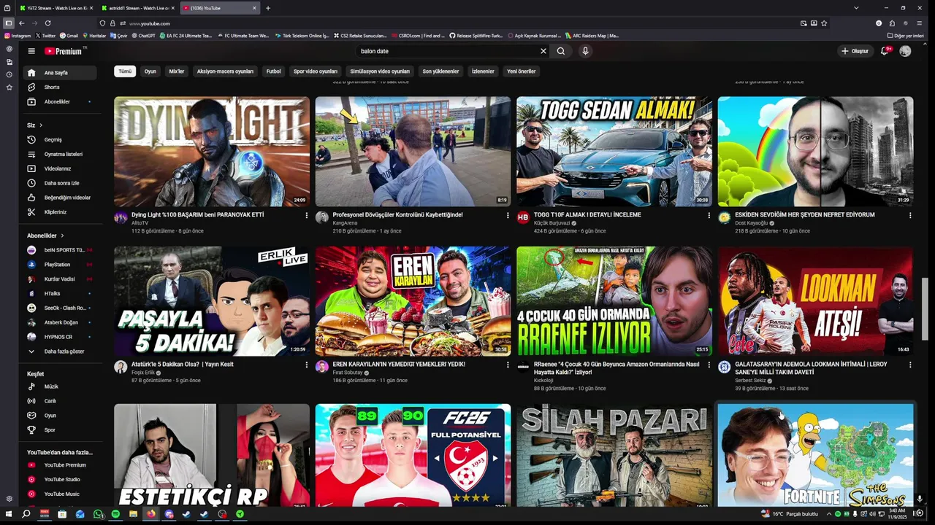Screen dimensions: 935x525
Task: Open the notifications bell
Action: pyautogui.click(x=885, y=51)
